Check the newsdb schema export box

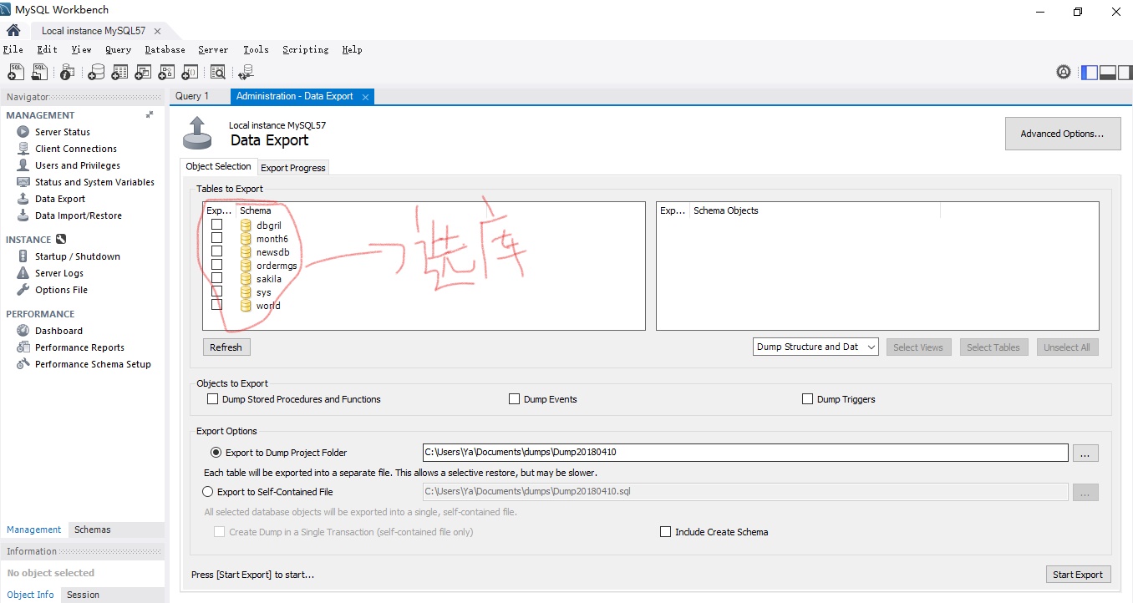point(216,251)
